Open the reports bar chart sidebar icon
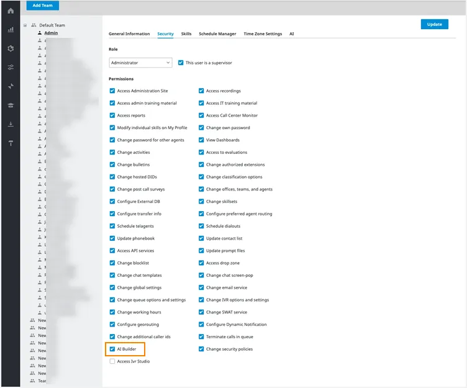The height and width of the screenshot is (388, 467). (x=11, y=29)
